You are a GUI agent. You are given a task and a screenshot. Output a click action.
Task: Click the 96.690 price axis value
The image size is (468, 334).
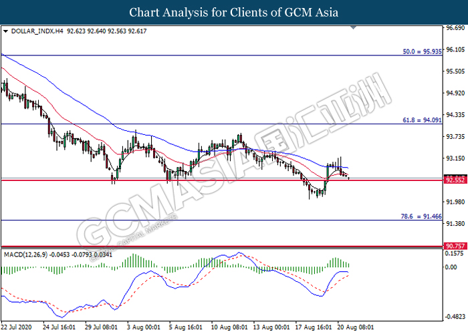click(455, 28)
